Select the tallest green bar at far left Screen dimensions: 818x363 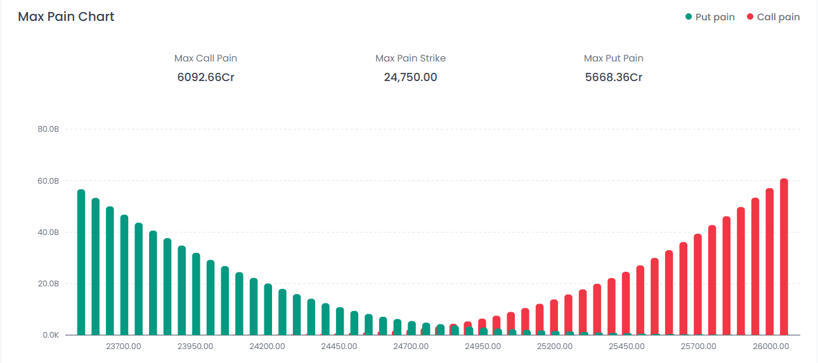coord(81,262)
